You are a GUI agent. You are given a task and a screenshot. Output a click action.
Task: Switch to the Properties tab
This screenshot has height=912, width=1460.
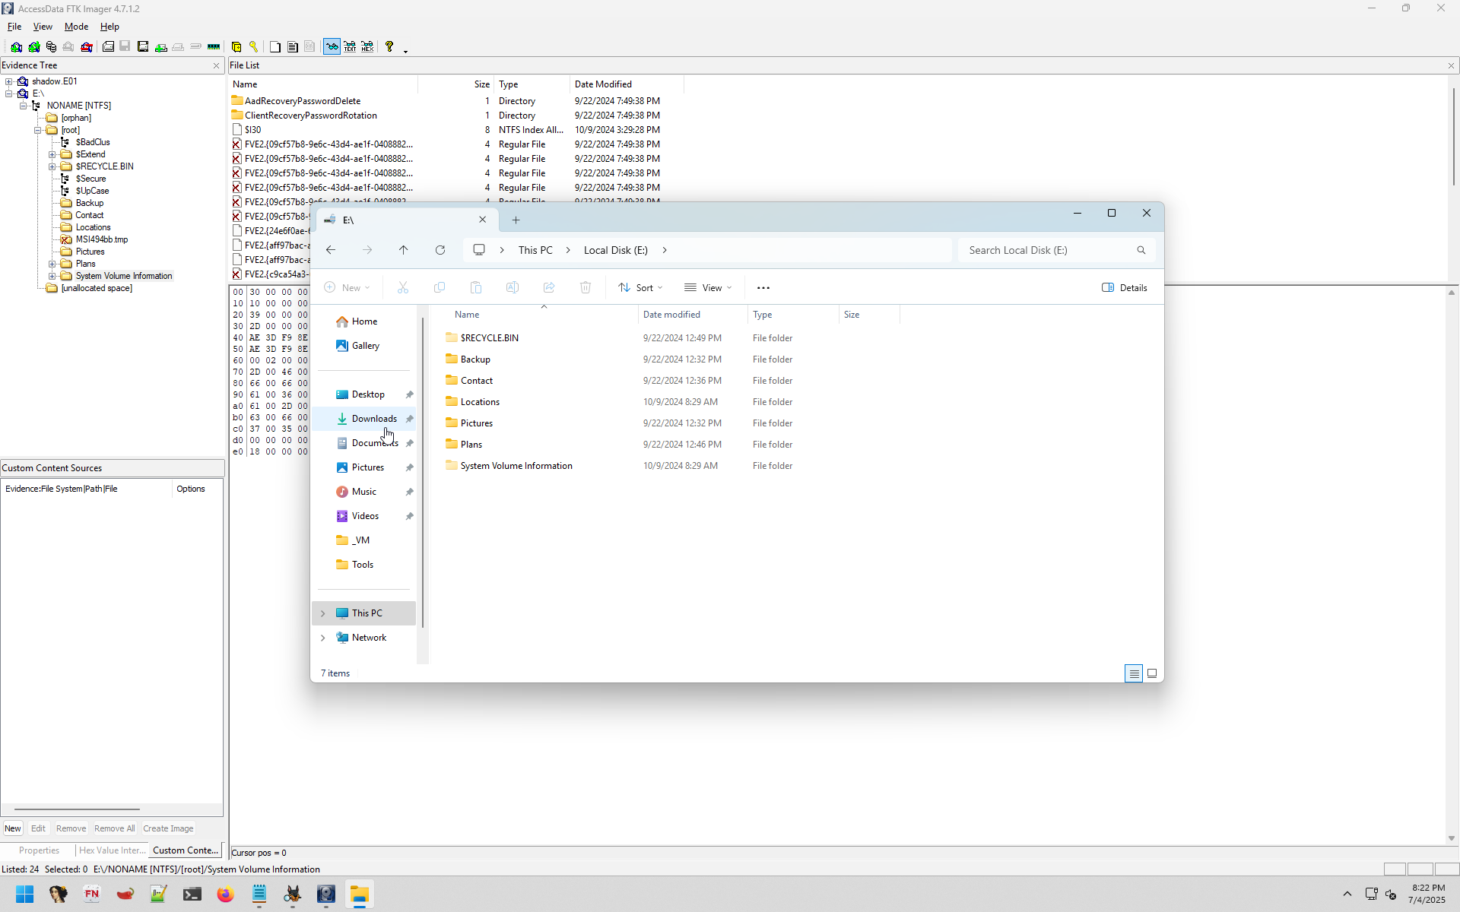click(x=39, y=850)
